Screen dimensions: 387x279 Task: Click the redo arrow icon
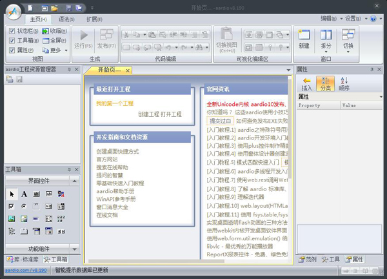click(184, 47)
